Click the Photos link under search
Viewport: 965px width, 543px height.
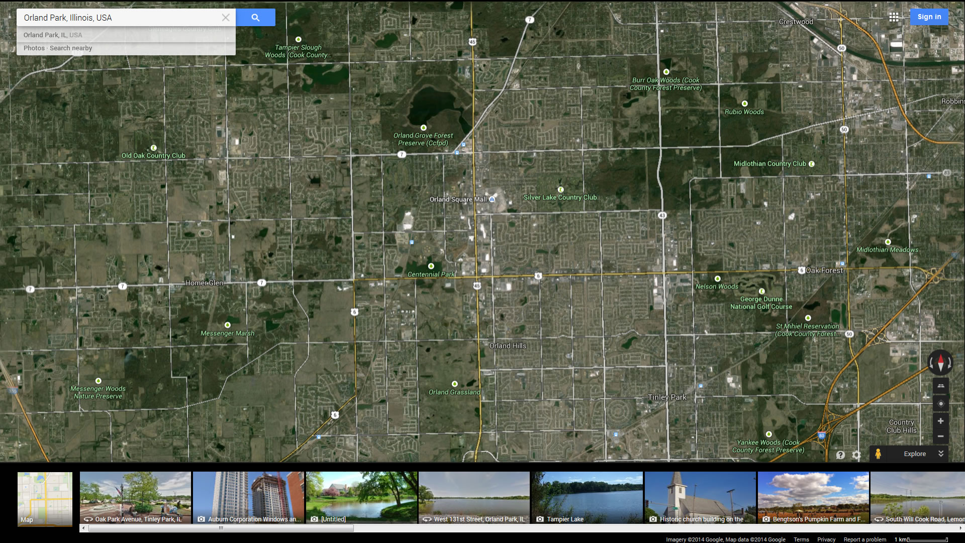[34, 48]
